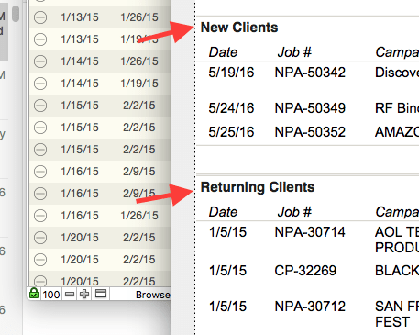This screenshot has height=335, width=419.
Task: Select job number NPA-50342
Action: click(310, 73)
